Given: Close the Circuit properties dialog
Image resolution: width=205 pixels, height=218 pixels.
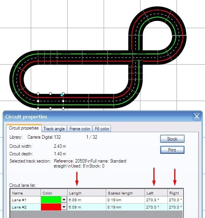Looking at the screenshot, I should [x=197, y=117].
